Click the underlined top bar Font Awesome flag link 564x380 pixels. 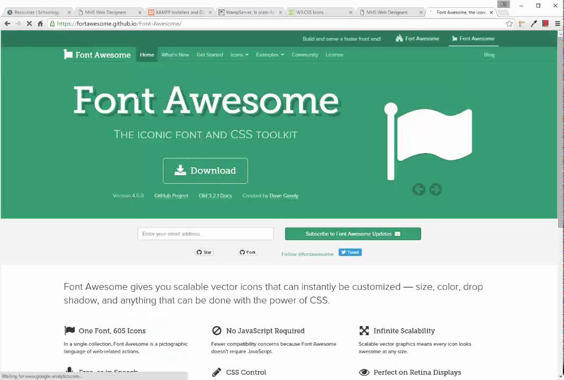pyautogui.click(x=474, y=39)
